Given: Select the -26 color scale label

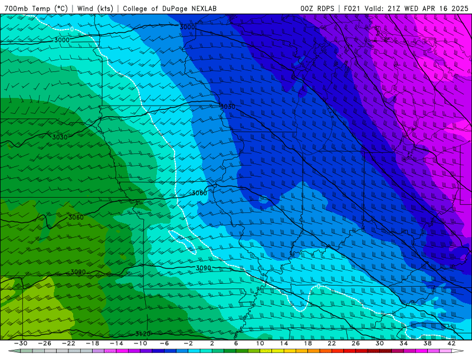Looking at the screenshot, I should (45, 343).
